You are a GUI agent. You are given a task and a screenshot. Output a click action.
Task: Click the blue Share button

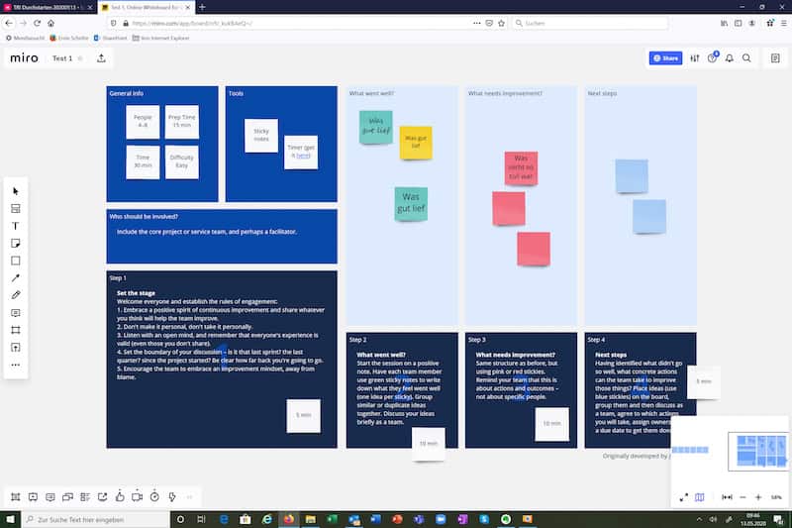(x=665, y=58)
